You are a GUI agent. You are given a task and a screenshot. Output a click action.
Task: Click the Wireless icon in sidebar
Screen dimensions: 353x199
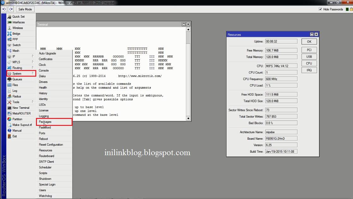9,28
